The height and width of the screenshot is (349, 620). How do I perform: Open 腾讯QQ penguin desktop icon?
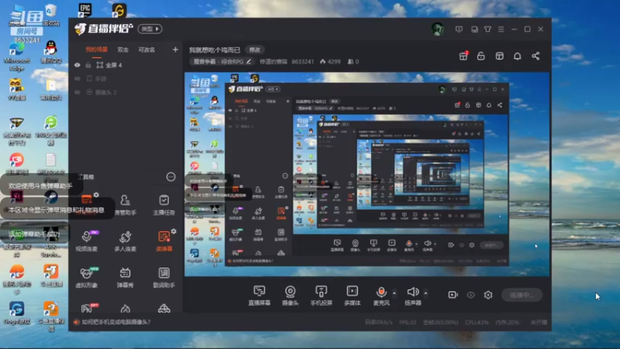(50, 53)
